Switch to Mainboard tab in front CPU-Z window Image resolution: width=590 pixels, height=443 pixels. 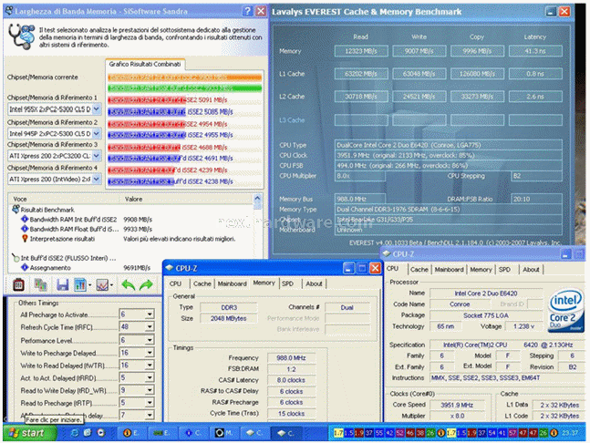click(x=233, y=283)
